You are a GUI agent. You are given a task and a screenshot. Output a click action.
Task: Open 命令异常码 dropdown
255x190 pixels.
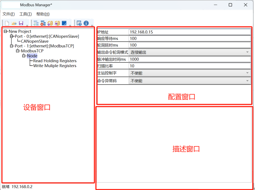coord(189,81)
